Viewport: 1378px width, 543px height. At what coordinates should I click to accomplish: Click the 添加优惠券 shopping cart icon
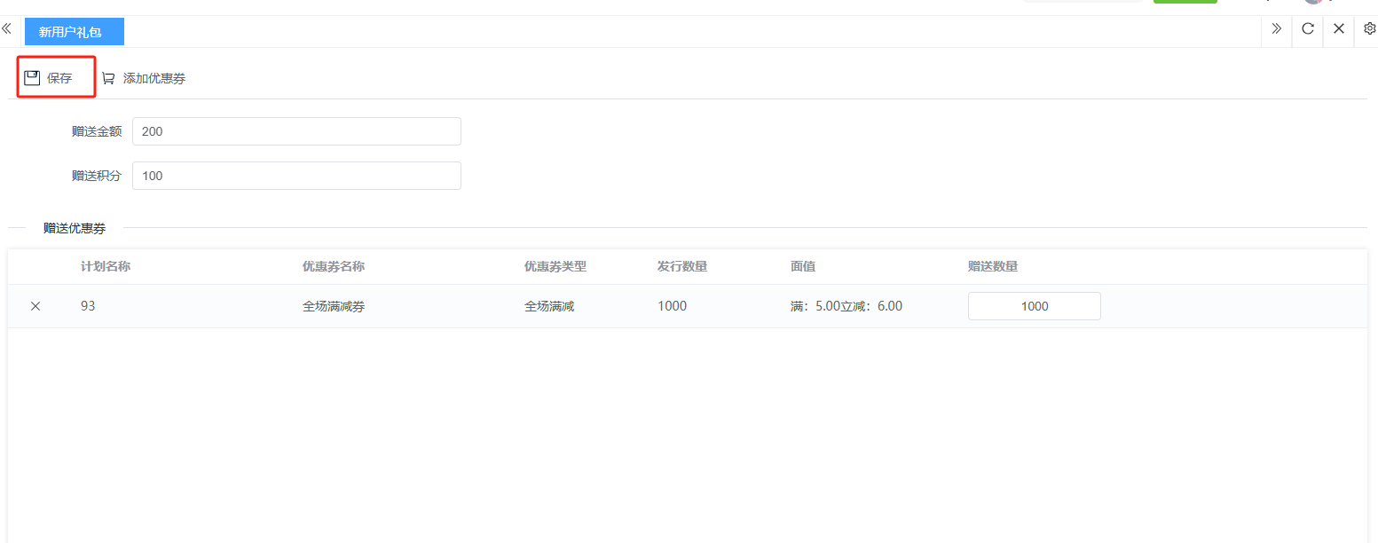(x=108, y=78)
